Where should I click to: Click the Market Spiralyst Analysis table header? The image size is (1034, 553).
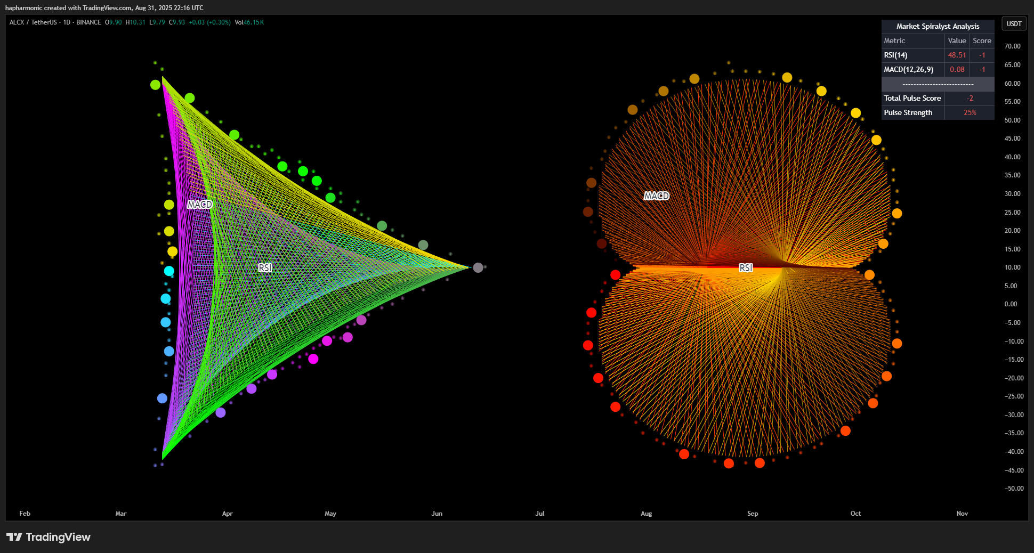pyautogui.click(x=938, y=26)
